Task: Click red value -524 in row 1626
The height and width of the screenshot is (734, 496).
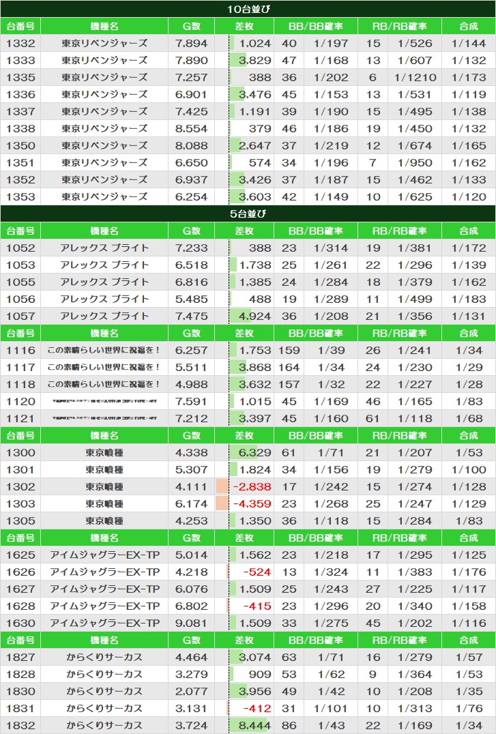Action: (x=257, y=572)
